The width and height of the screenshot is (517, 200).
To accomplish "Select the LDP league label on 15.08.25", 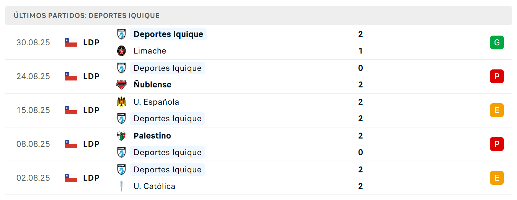I will (91, 110).
